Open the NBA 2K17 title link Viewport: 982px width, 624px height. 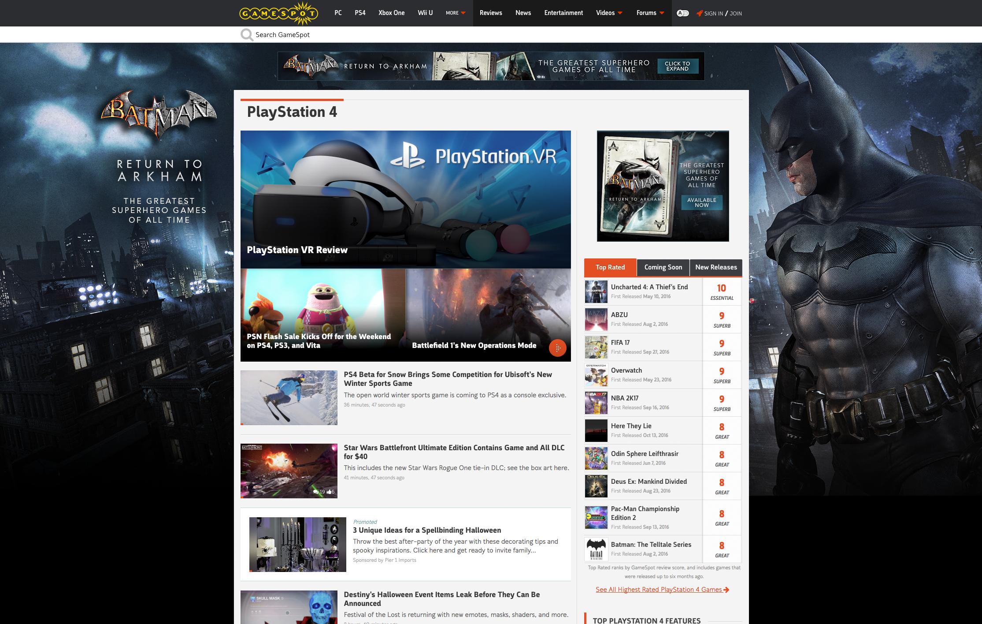tap(625, 398)
